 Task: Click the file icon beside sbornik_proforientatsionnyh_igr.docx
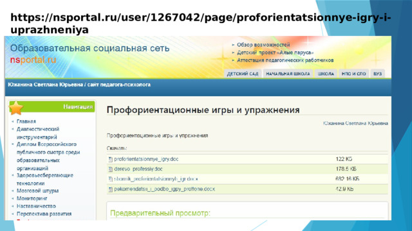(x=111, y=179)
